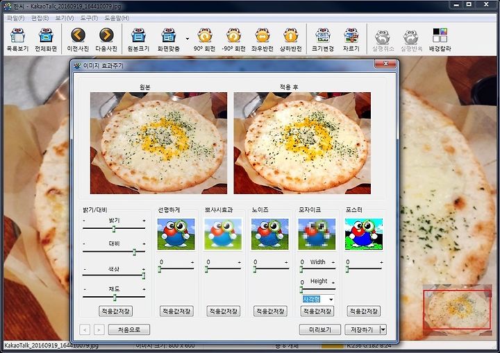This screenshot has width=500, height=353.
Task: Open the 편집(E) menu
Action: [40, 18]
